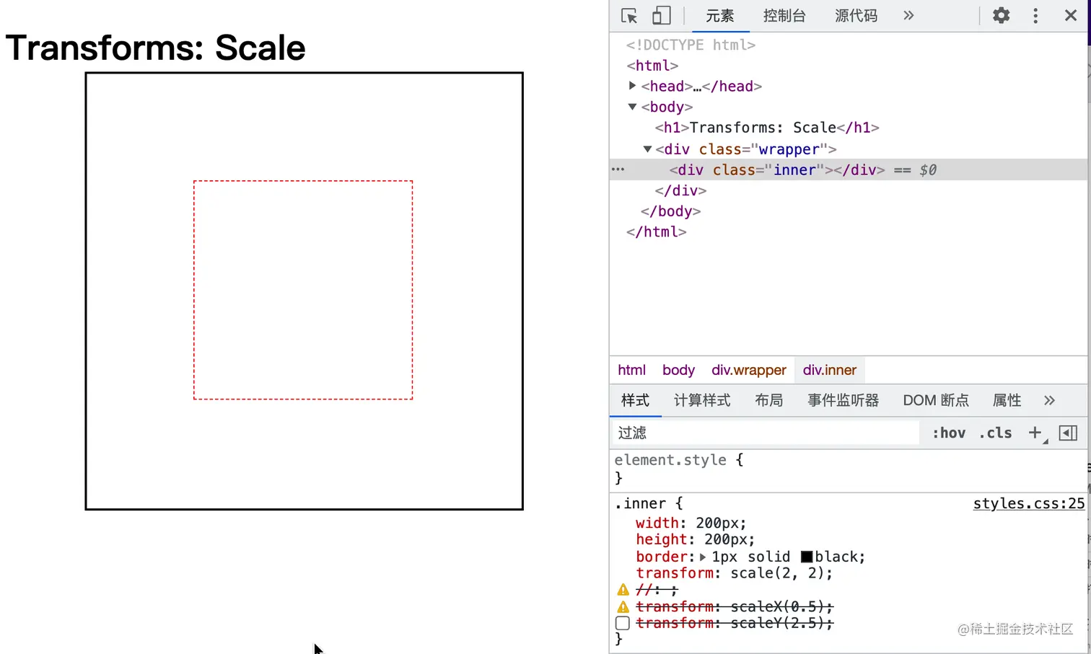Screen dimensions: 1091x654
Task: Click the red dashed inner box on the page
Action: tap(303, 290)
